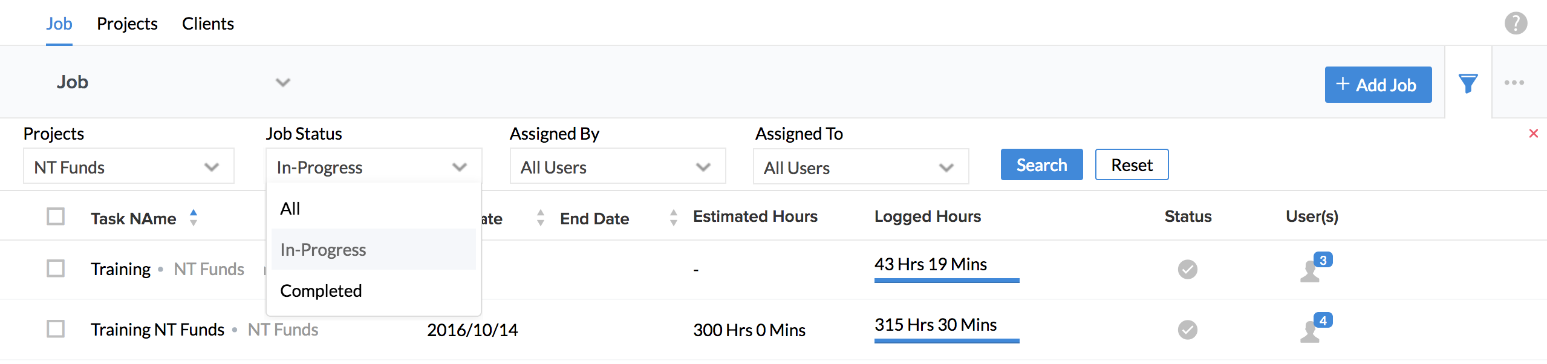The height and width of the screenshot is (364, 1547).
Task: Click the blue filter funnel icon
Action: point(1468,83)
